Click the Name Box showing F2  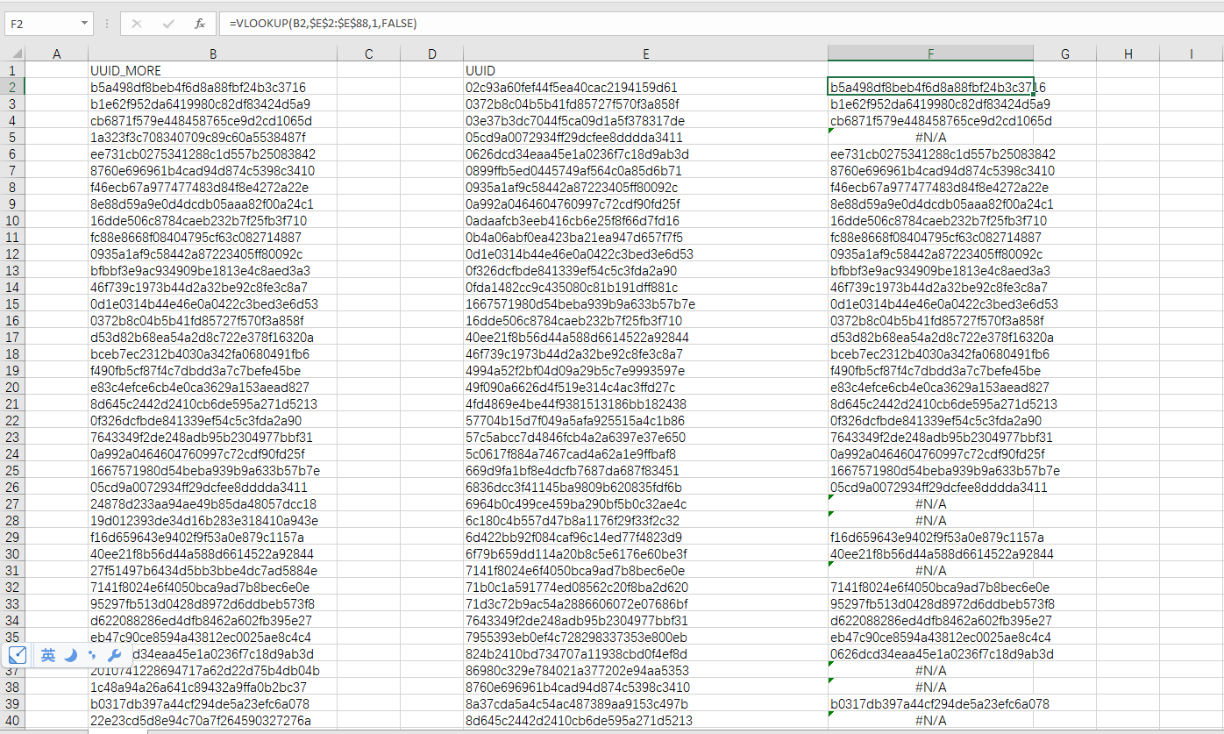click(x=39, y=24)
